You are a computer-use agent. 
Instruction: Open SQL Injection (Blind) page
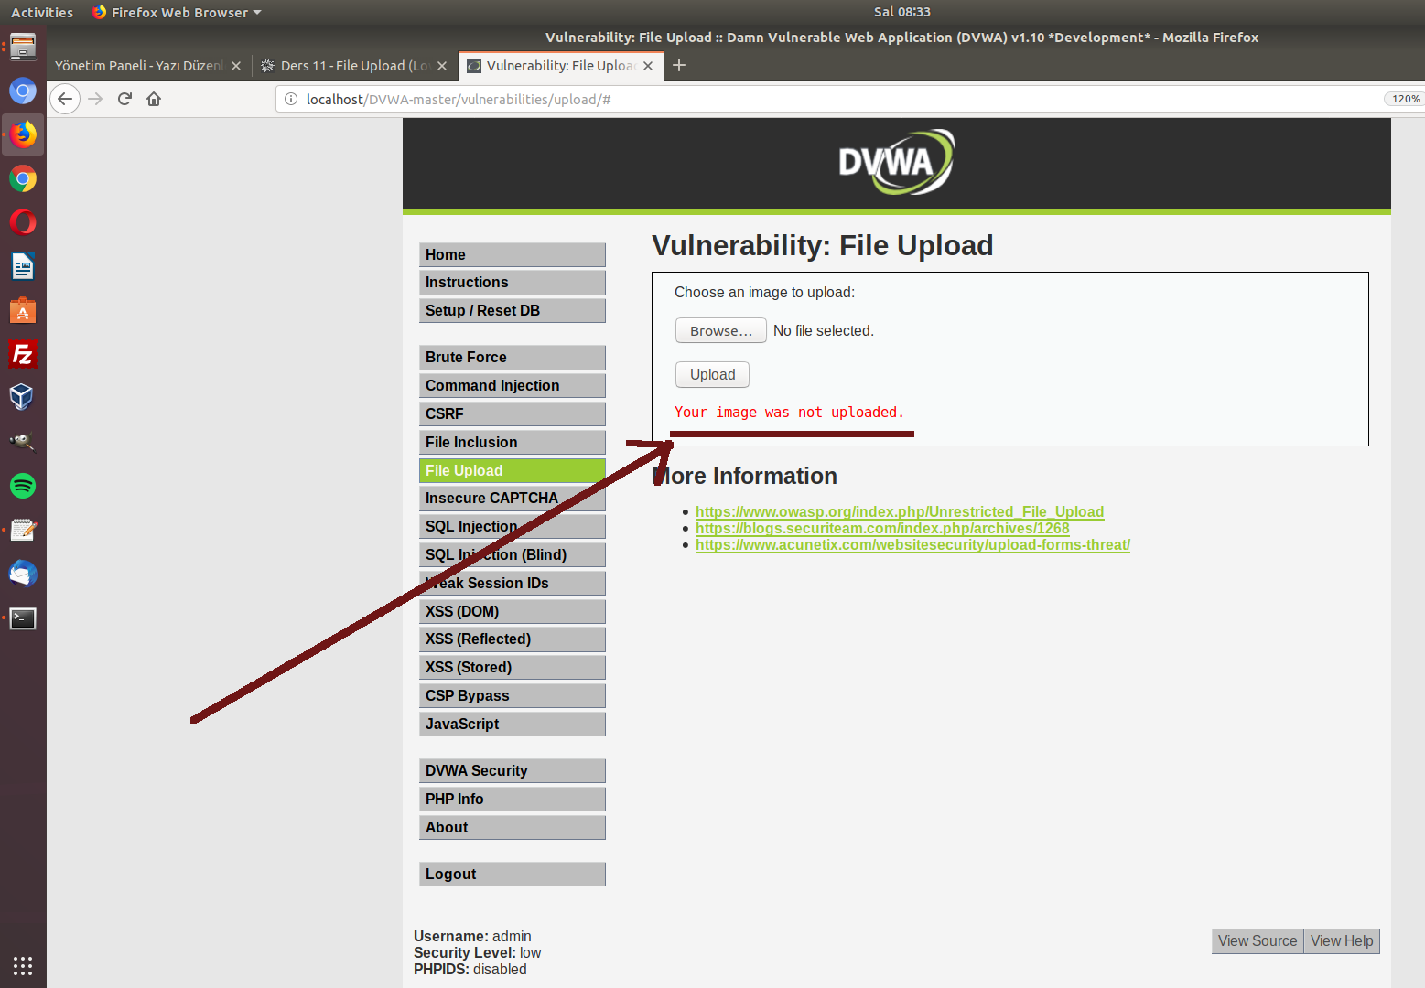tap(513, 554)
